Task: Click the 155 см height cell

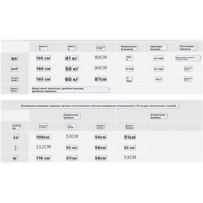Action: pos(43,58)
